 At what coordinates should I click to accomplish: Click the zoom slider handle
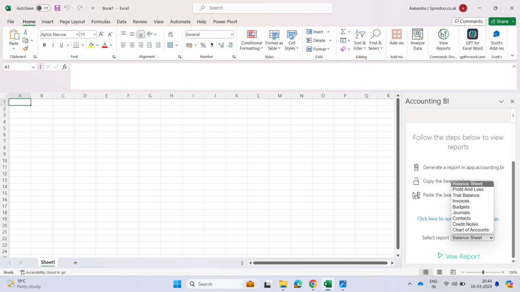tap(483, 272)
